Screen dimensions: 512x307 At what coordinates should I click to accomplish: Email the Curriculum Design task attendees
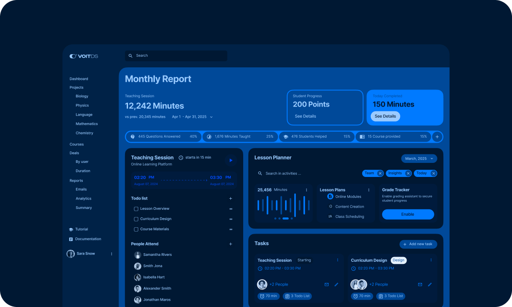click(x=420, y=284)
